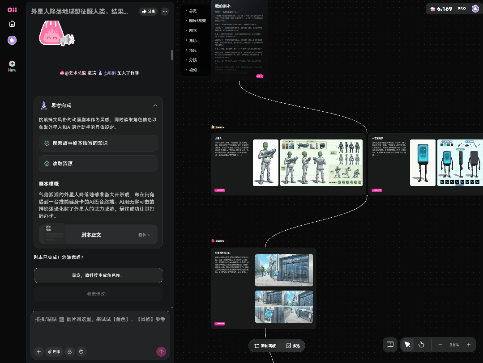Open gym entrance multi-view scene image

[x=284, y=307]
